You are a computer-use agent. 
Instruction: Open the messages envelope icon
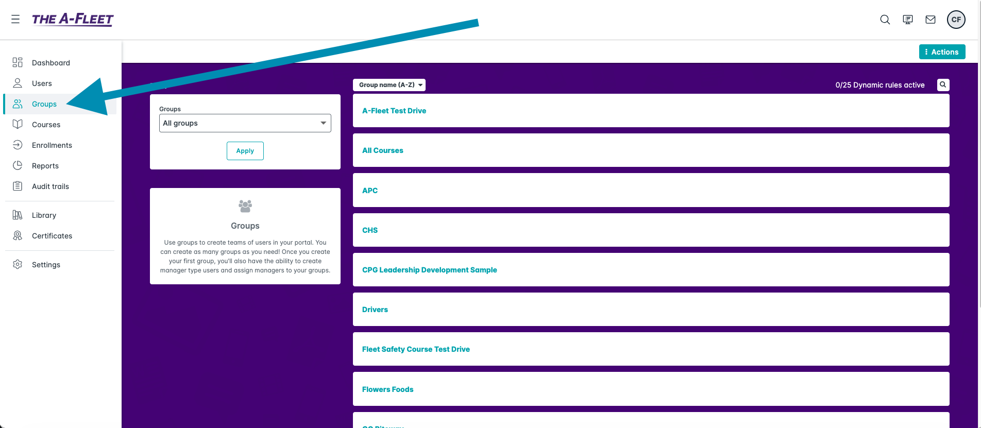pos(930,20)
